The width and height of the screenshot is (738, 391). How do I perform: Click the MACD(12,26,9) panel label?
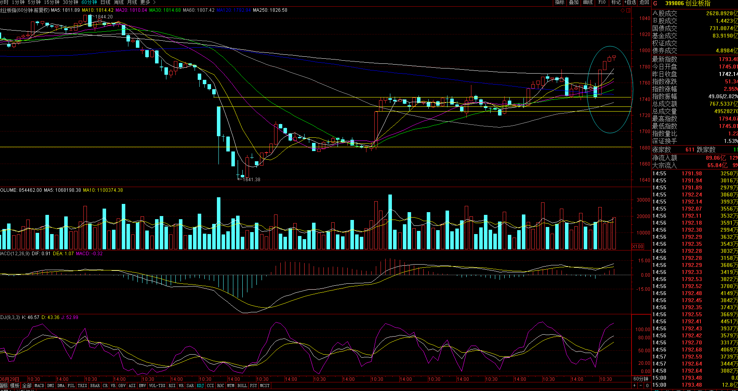15,254
